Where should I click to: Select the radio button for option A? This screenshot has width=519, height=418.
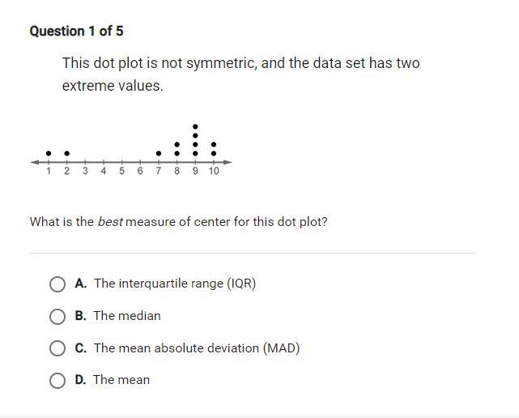pyautogui.click(x=57, y=284)
